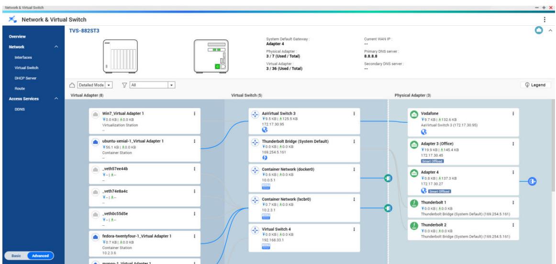Open the Overview page in the sidebar
Image resolution: width=556 pixels, height=264 pixels.
17,36
